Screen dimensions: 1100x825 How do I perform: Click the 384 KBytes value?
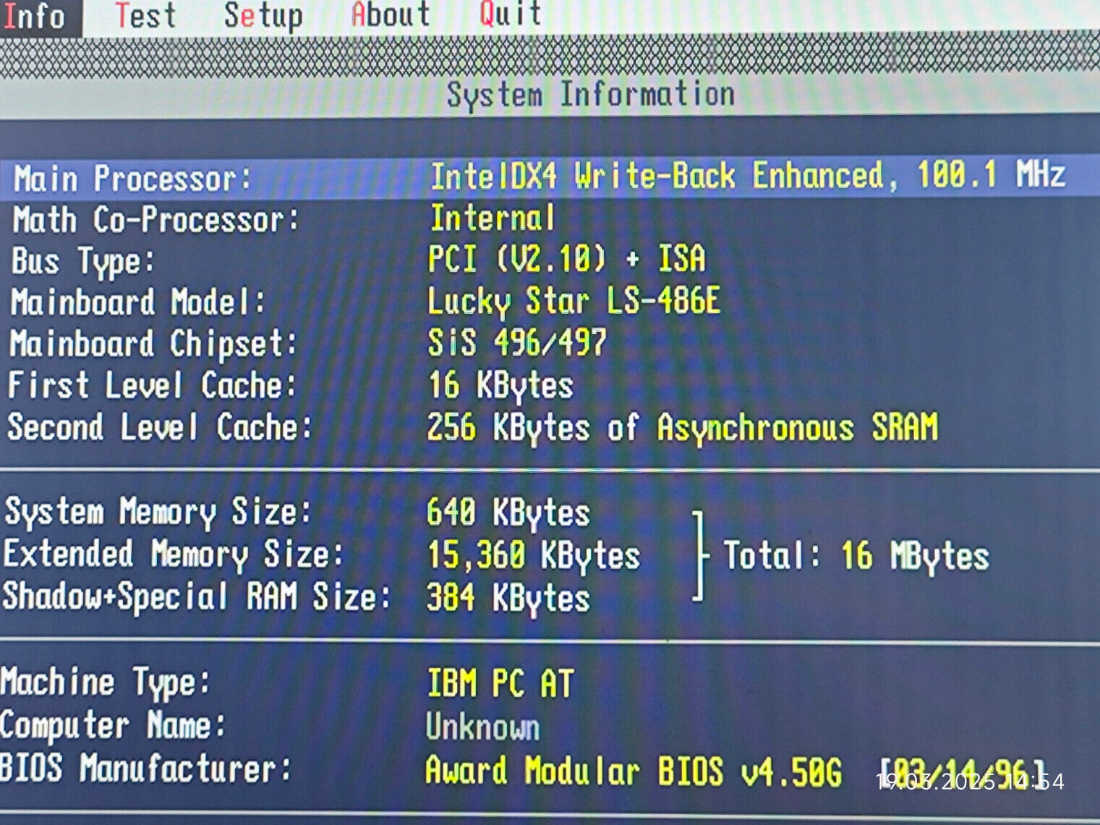pos(508,599)
